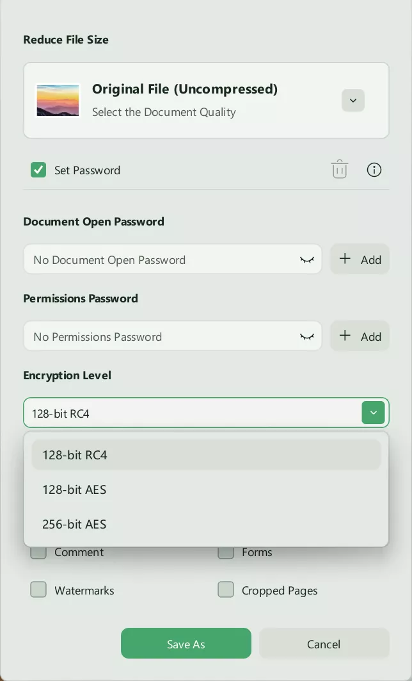Click the green checkmark beside Set Password
Viewport: 412px width, 681px height.
[x=38, y=170]
